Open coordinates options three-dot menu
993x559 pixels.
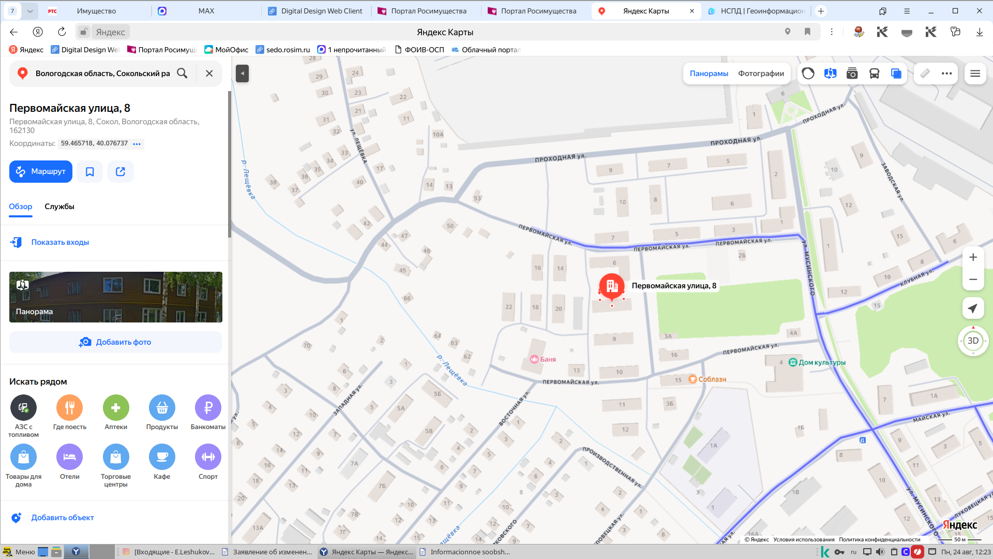[137, 144]
